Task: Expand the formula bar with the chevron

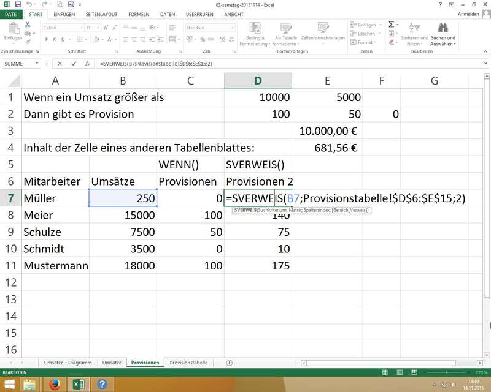Action: coord(485,63)
